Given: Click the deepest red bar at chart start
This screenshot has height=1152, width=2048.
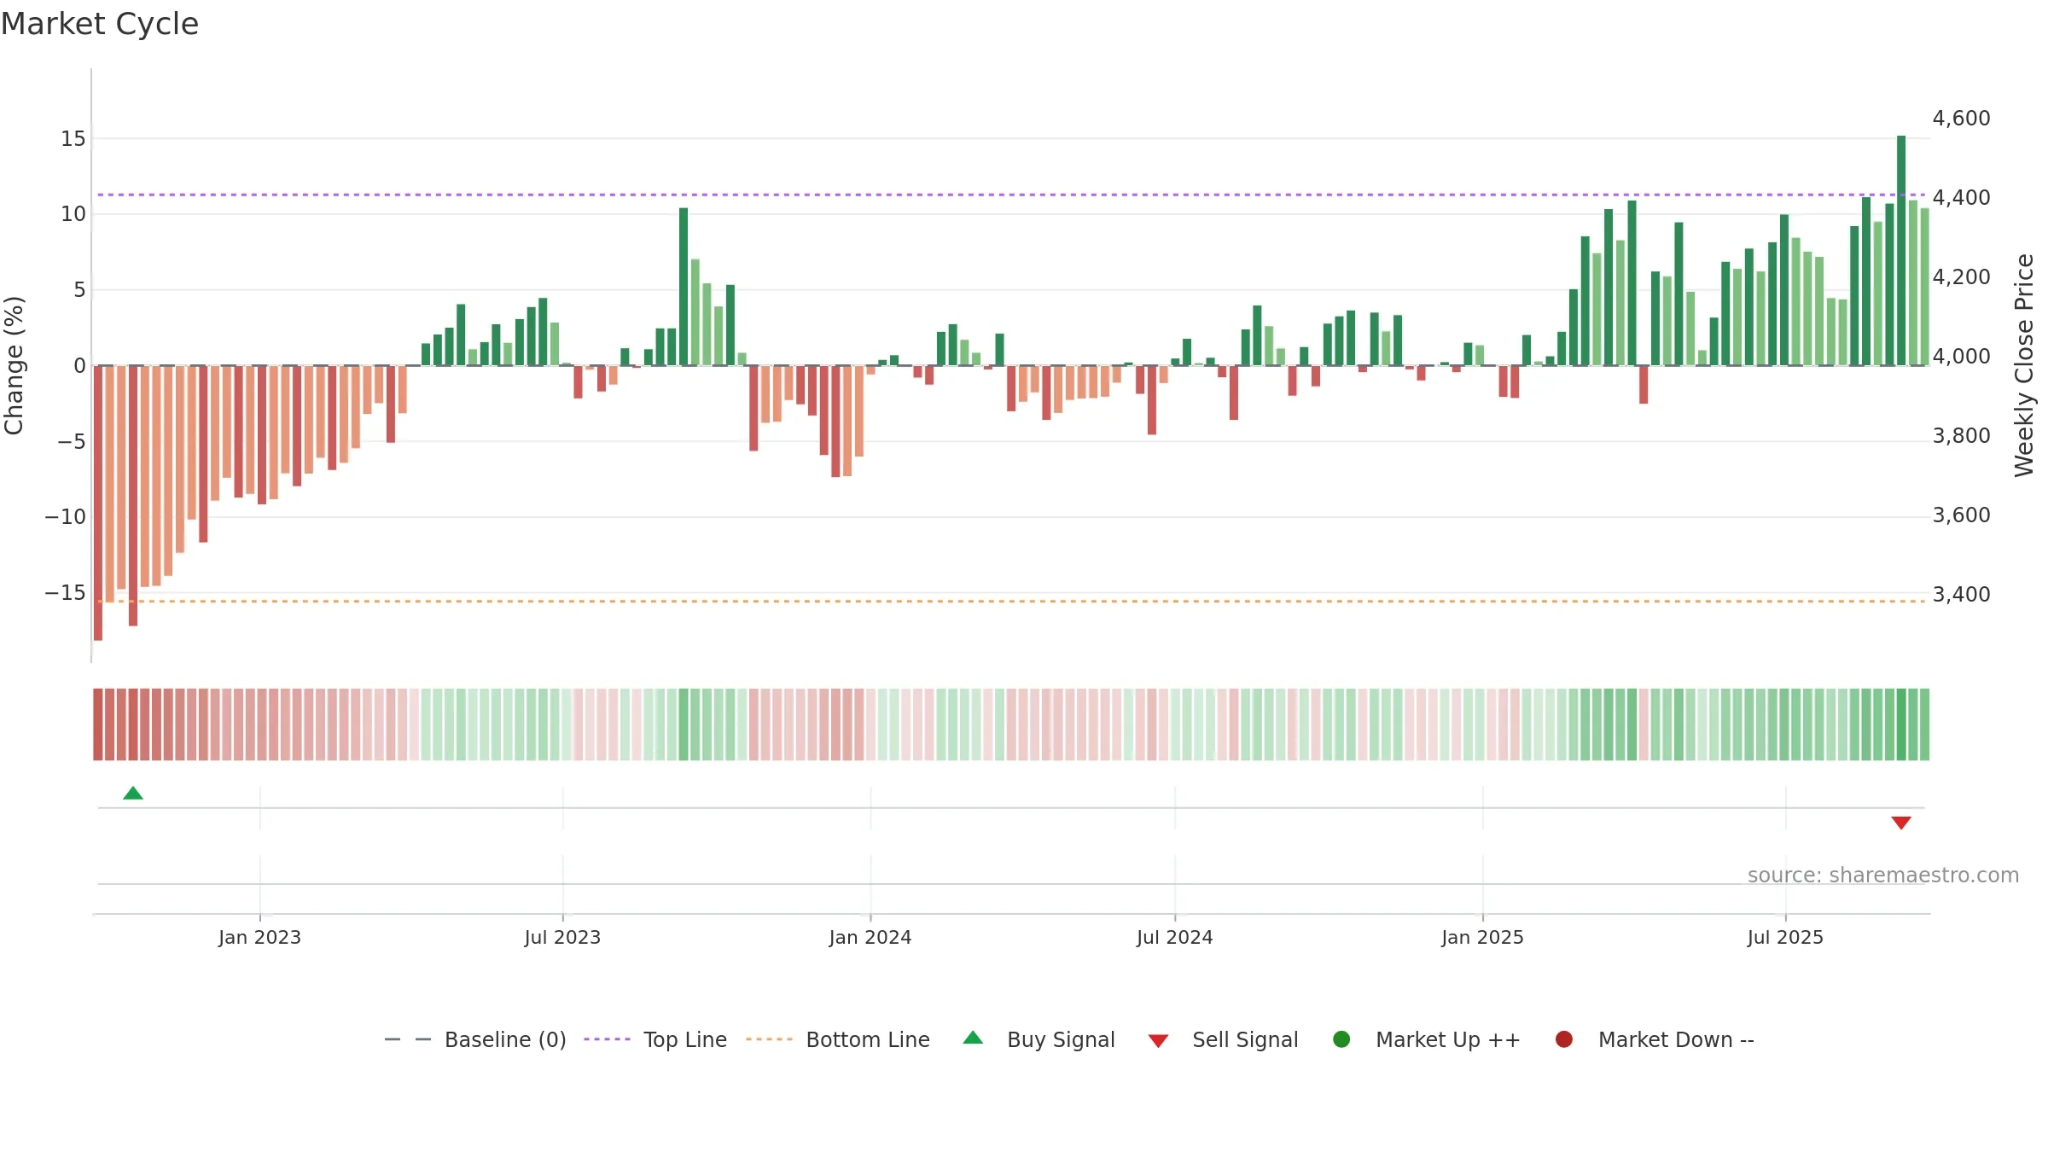Looking at the screenshot, I should coord(98,503).
